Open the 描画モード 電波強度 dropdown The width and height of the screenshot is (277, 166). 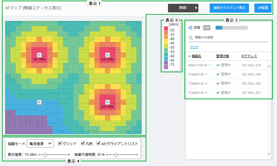40,144
